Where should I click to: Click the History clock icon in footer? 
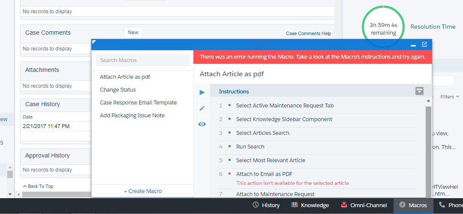tap(256, 205)
